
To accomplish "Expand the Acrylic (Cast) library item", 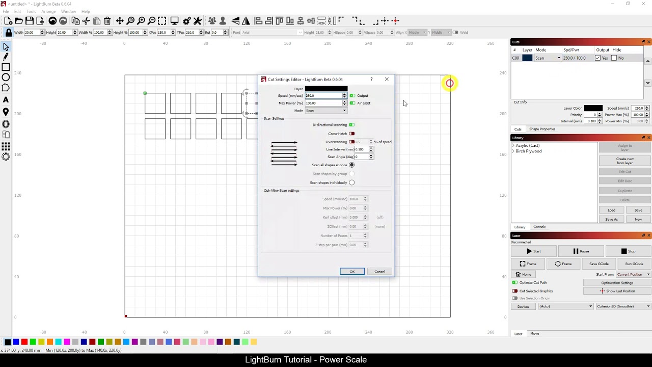I will pyautogui.click(x=513, y=146).
